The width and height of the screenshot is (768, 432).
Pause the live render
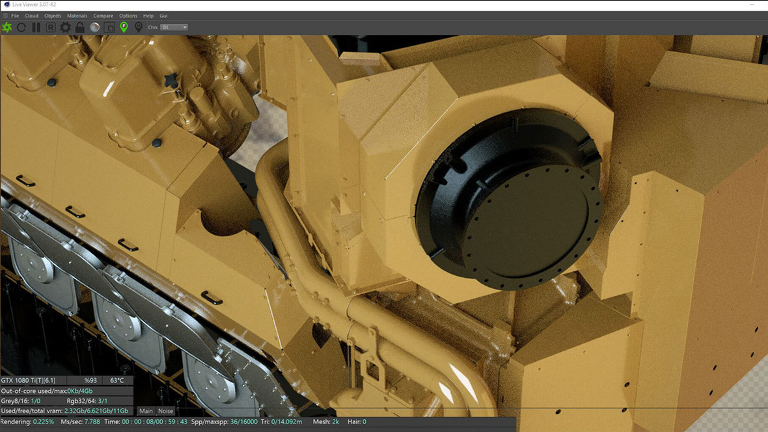(x=36, y=27)
